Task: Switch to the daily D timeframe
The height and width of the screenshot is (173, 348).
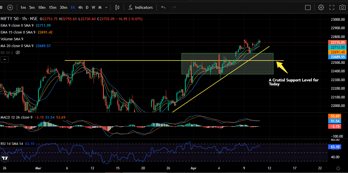Action: point(87,7)
